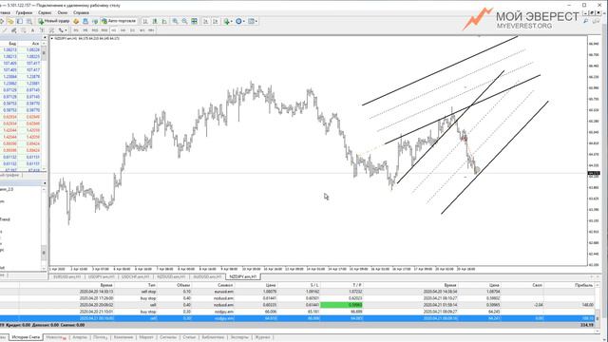Toggle chart auto scroll icon
This screenshot has width=608, height=342.
(205, 21)
